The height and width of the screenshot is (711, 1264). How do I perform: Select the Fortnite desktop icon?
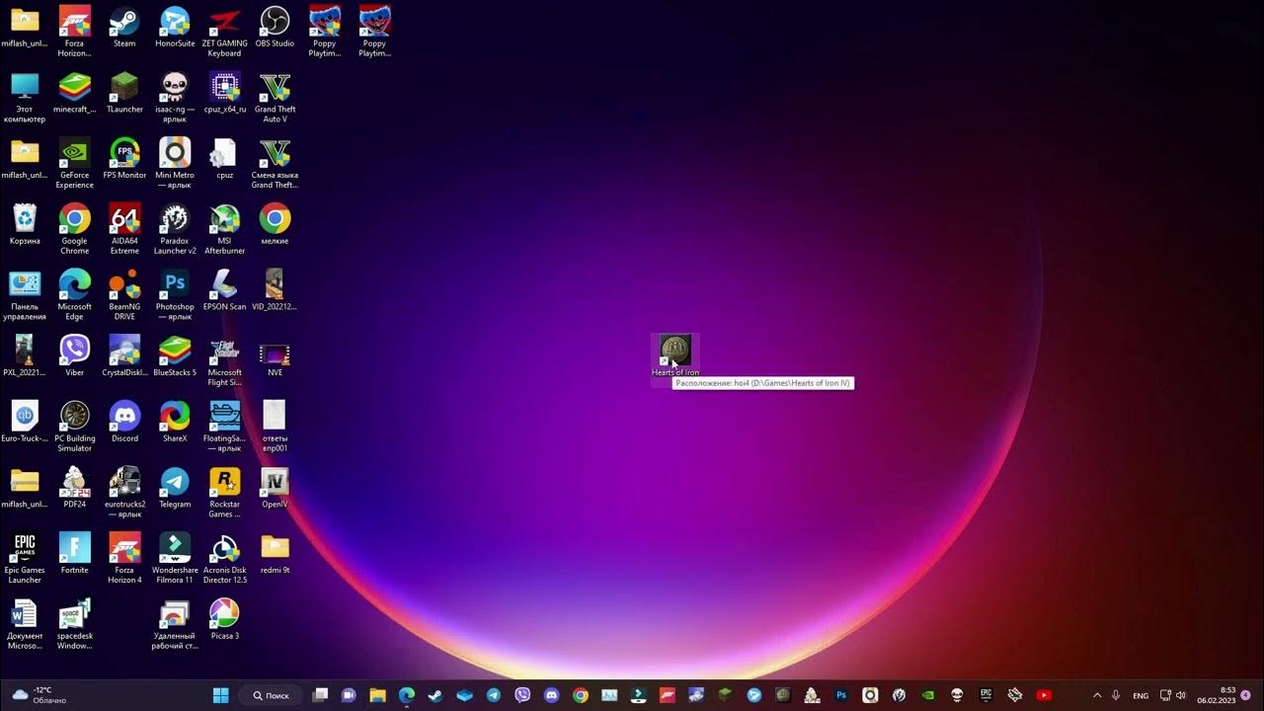pos(74,554)
